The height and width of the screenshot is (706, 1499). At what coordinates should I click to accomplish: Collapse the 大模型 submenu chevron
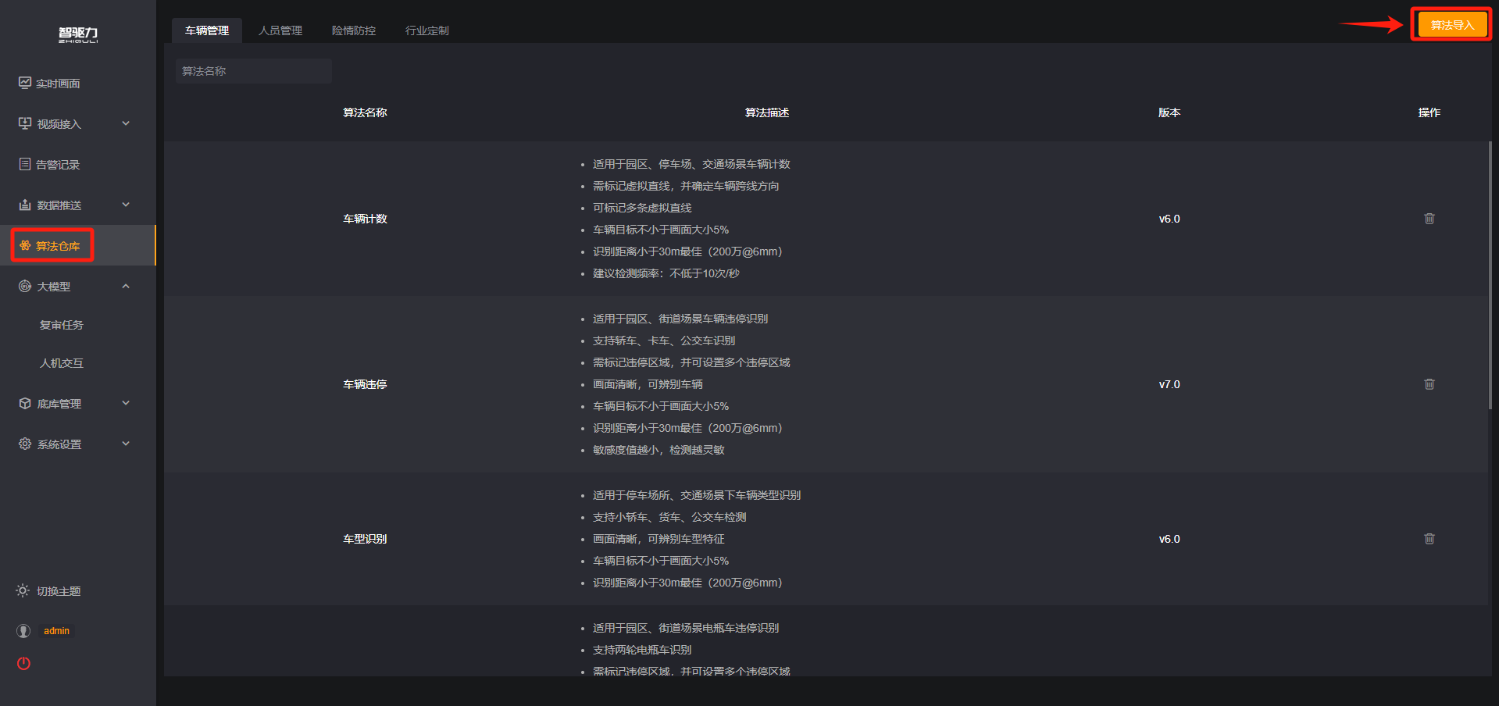(126, 286)
